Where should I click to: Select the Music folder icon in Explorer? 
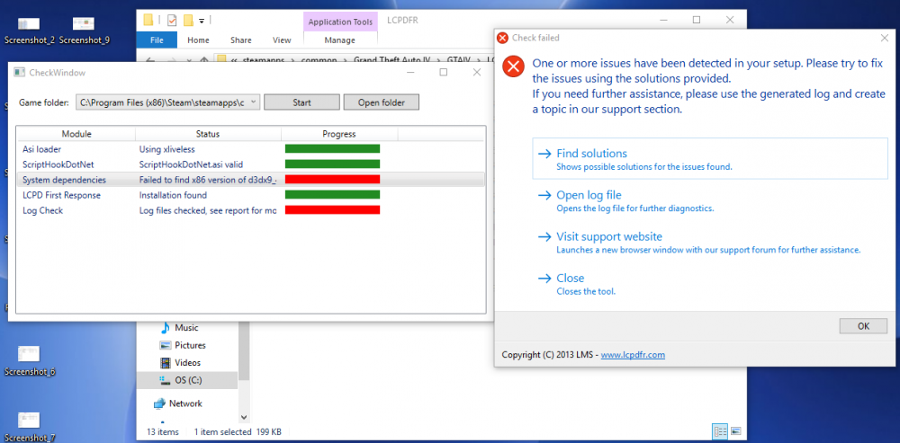click(165, 328)
